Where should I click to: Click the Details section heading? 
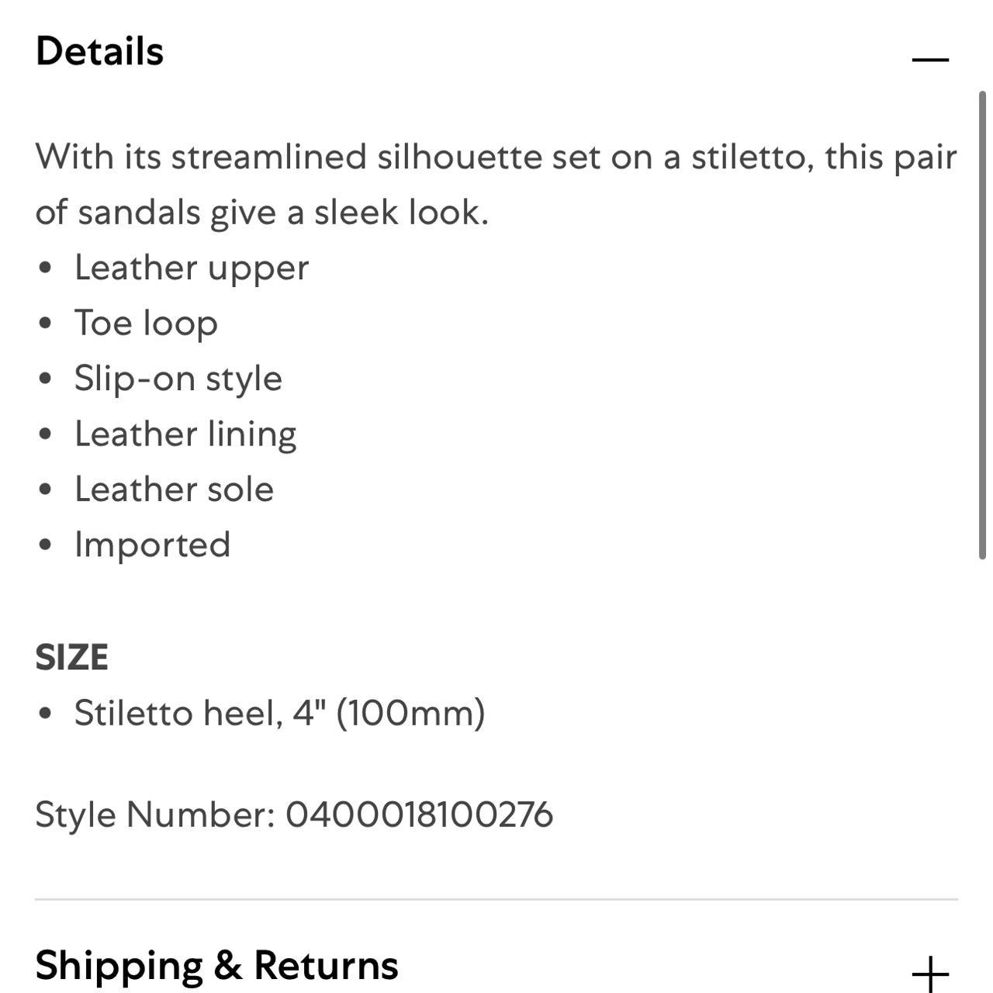pyautogui.click(x=100, y=52)
